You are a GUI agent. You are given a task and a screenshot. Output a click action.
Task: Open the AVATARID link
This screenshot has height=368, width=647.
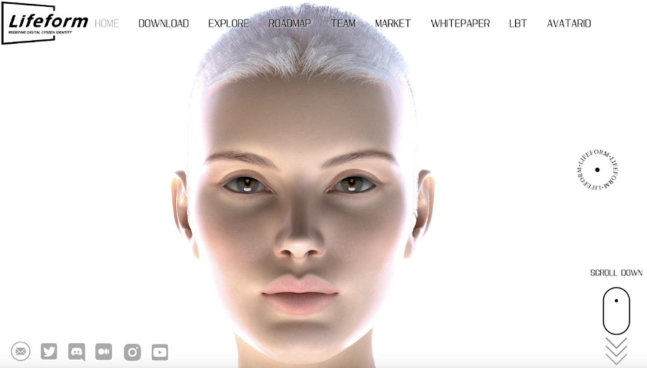click(x=569, y=23)
